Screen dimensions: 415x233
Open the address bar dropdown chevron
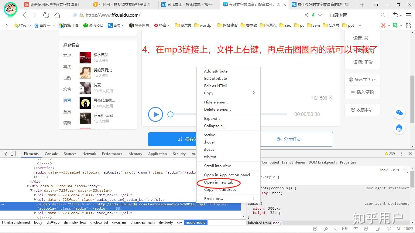(x=320, y=15)
